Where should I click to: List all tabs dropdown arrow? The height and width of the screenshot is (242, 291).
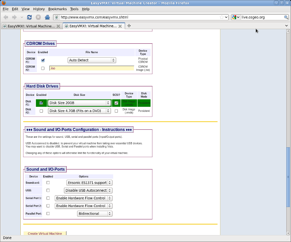(286, 26)
